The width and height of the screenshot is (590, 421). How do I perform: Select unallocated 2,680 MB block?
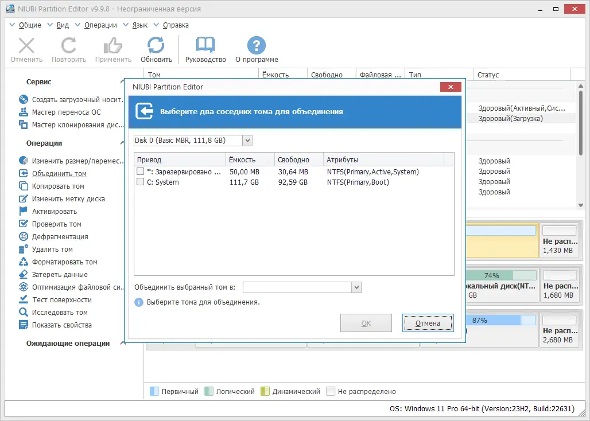coord(559,330)
